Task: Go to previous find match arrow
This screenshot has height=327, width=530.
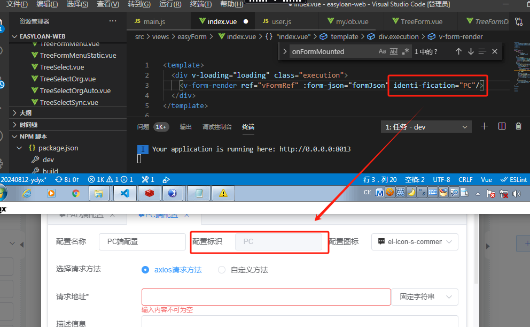Action: [458, 52]
